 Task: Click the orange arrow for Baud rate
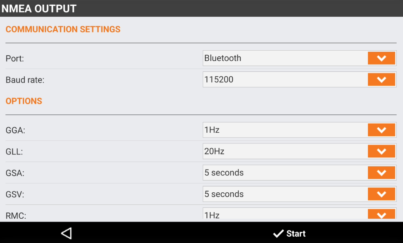381,80
